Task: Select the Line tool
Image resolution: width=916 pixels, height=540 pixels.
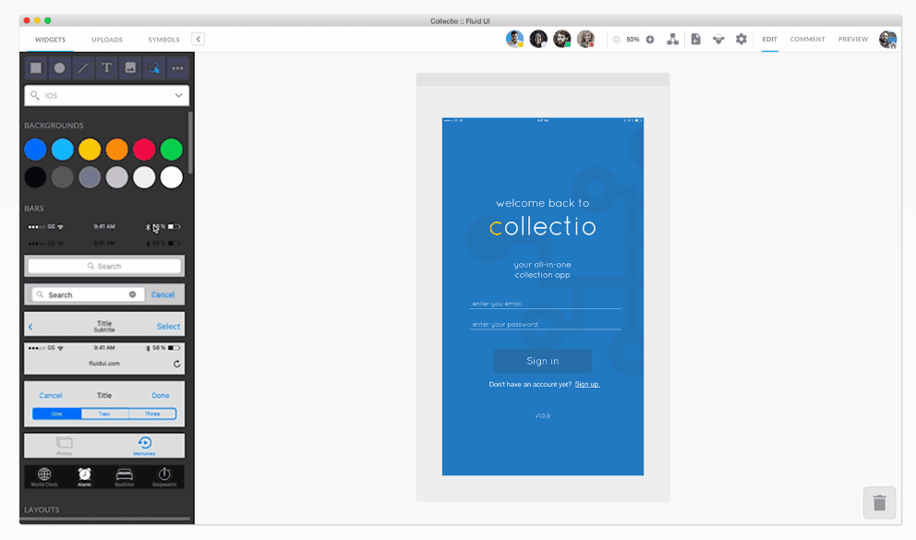Action: [82, 67]
